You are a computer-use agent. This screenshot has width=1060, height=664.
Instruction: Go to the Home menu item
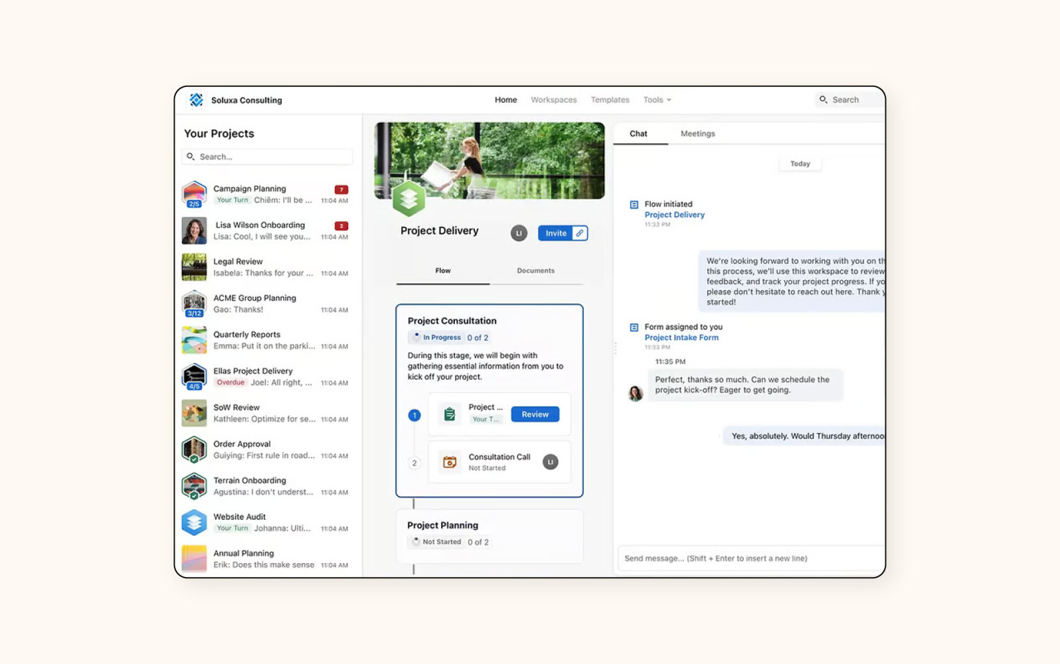tap(505, 100)
